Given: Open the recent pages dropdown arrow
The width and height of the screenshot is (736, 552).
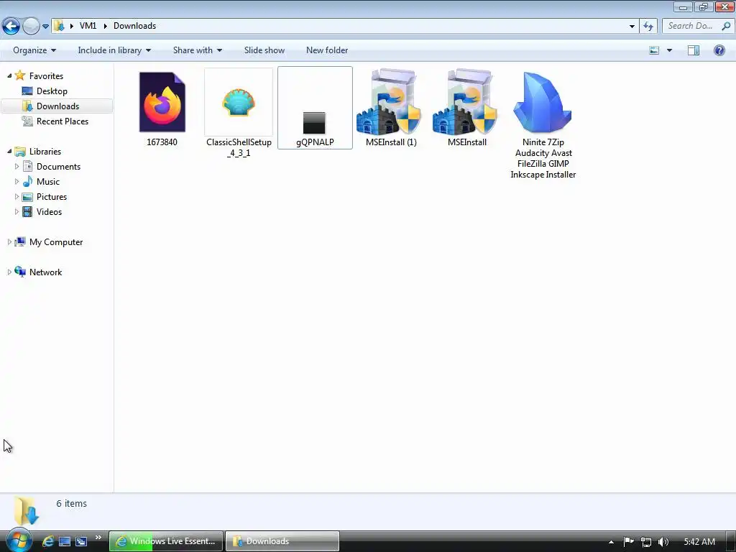Looking at the screenshot, I should (x=45, y=27).
